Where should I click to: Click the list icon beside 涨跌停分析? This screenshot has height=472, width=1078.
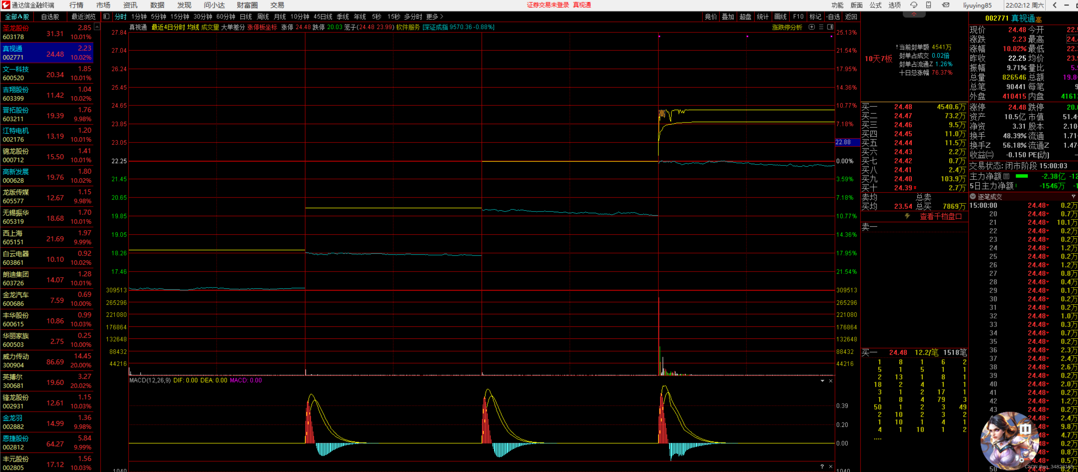(x=821, y=27)
